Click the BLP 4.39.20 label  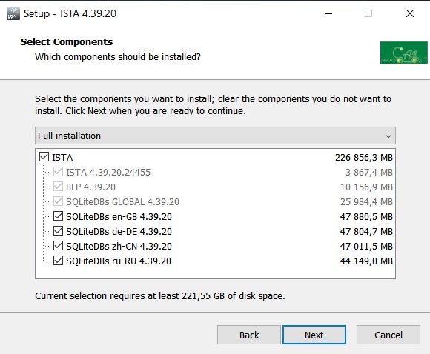[x=90, y=187]
